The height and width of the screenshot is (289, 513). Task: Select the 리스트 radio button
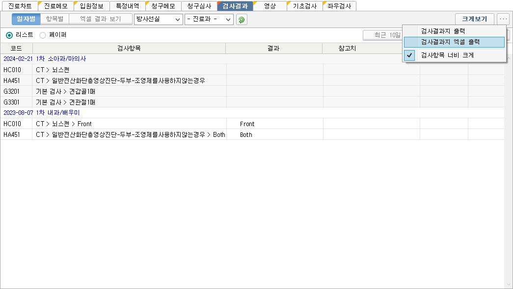[9, 35]
